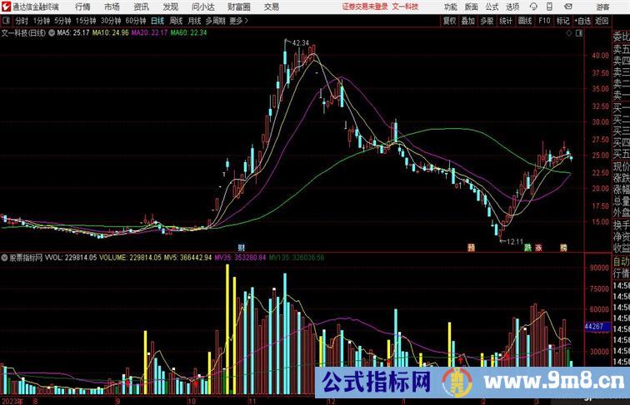Expand the 更多 period options

tap(238, 21)
